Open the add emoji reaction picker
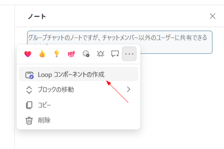This screenshot has width=224, height=149. tap(85, 54)
